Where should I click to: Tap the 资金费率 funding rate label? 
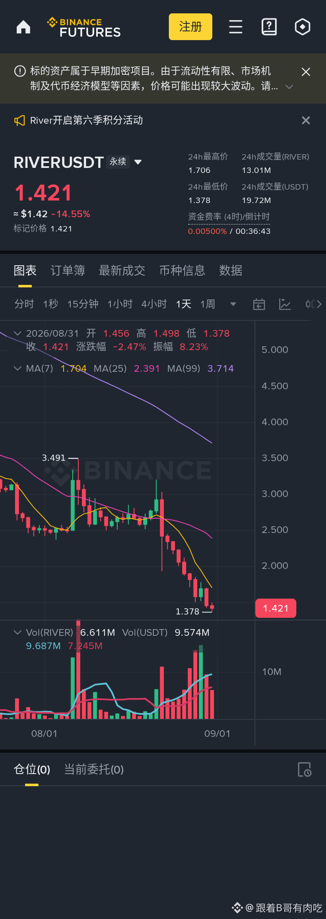tap(229, 217)
